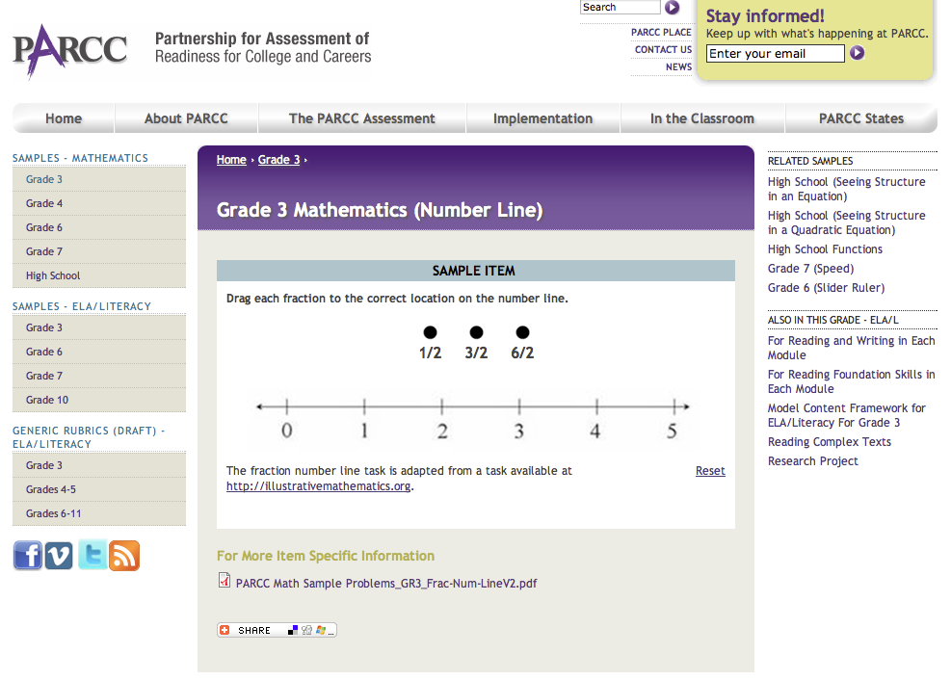Open PARCC Math Sample Problems PDF link

pos(386,583)
